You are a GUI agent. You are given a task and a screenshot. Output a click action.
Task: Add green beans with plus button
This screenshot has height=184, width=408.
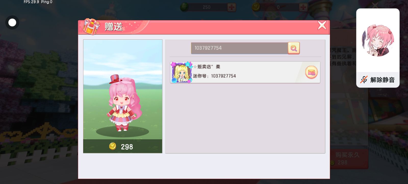[232, 7]
